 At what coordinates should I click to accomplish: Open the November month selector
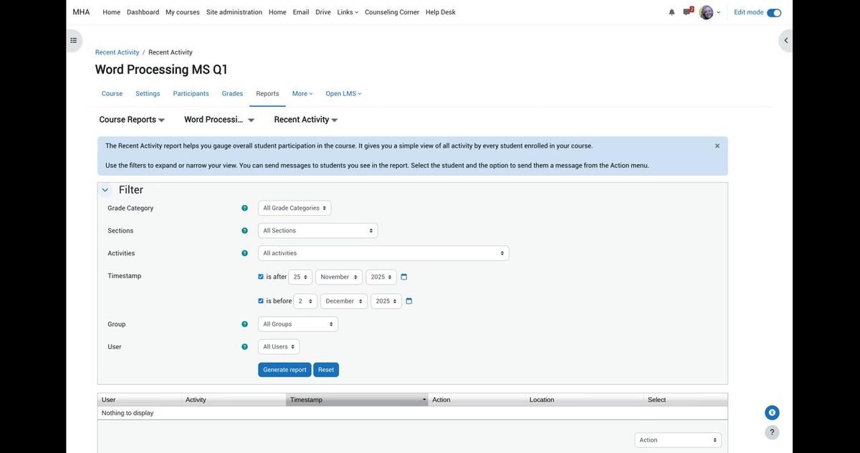tap(338, 276)
